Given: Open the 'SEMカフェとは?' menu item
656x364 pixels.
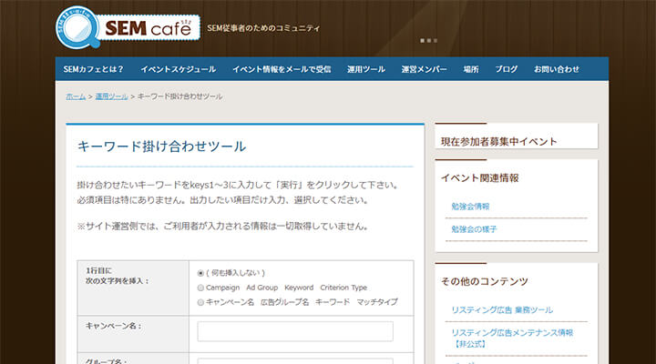Looking at the screenshot, I should [x=93, y=69].
